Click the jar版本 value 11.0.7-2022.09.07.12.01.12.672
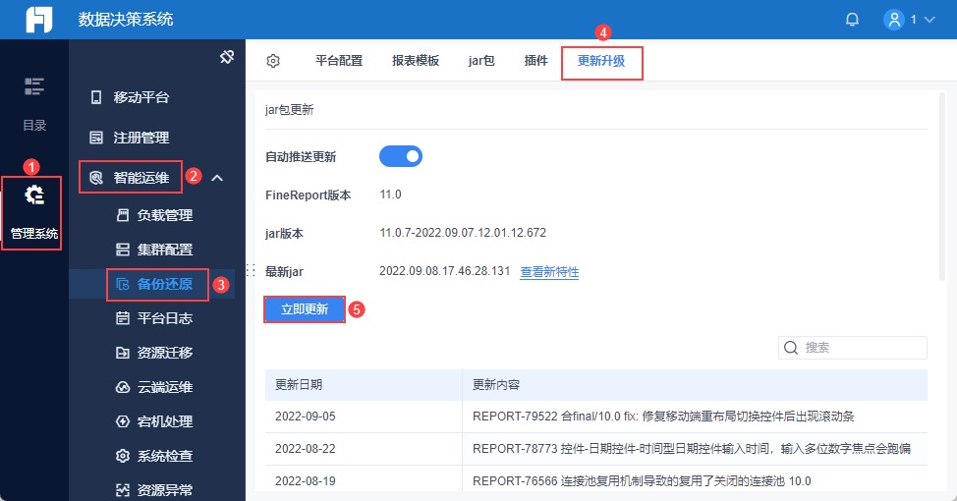 [463, 233]
